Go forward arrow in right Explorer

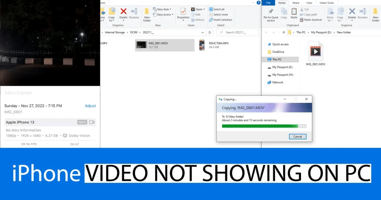[273, 32]
